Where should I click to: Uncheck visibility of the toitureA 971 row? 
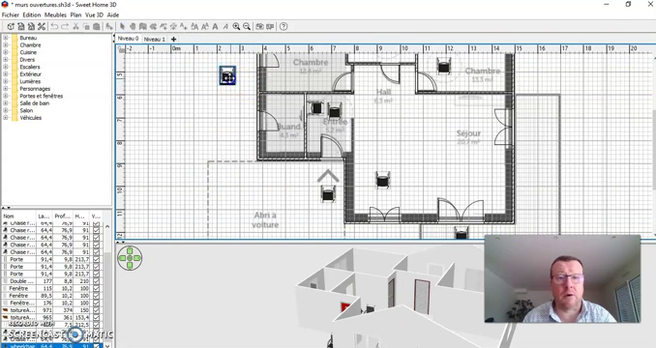[x=97, y=310]
